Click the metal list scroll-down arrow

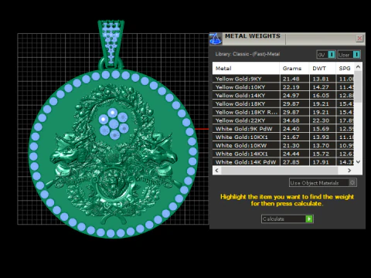click(358, 162)
